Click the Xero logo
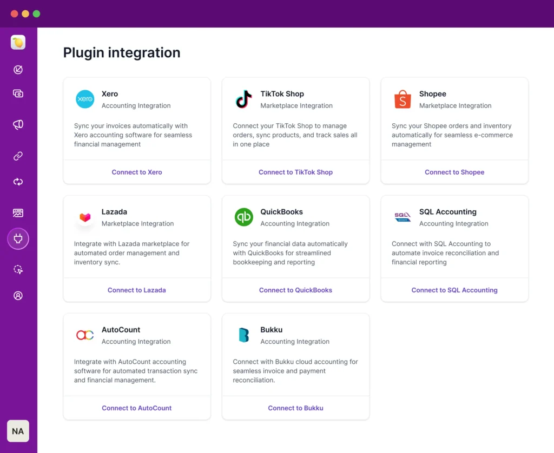Image resolution: width=554 pixels, height=453 pixels. click(85, 99)
